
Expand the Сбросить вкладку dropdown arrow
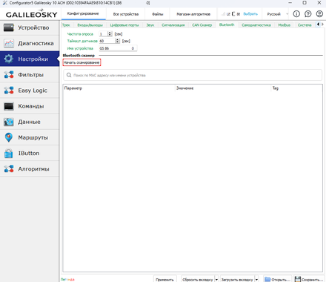216,280
